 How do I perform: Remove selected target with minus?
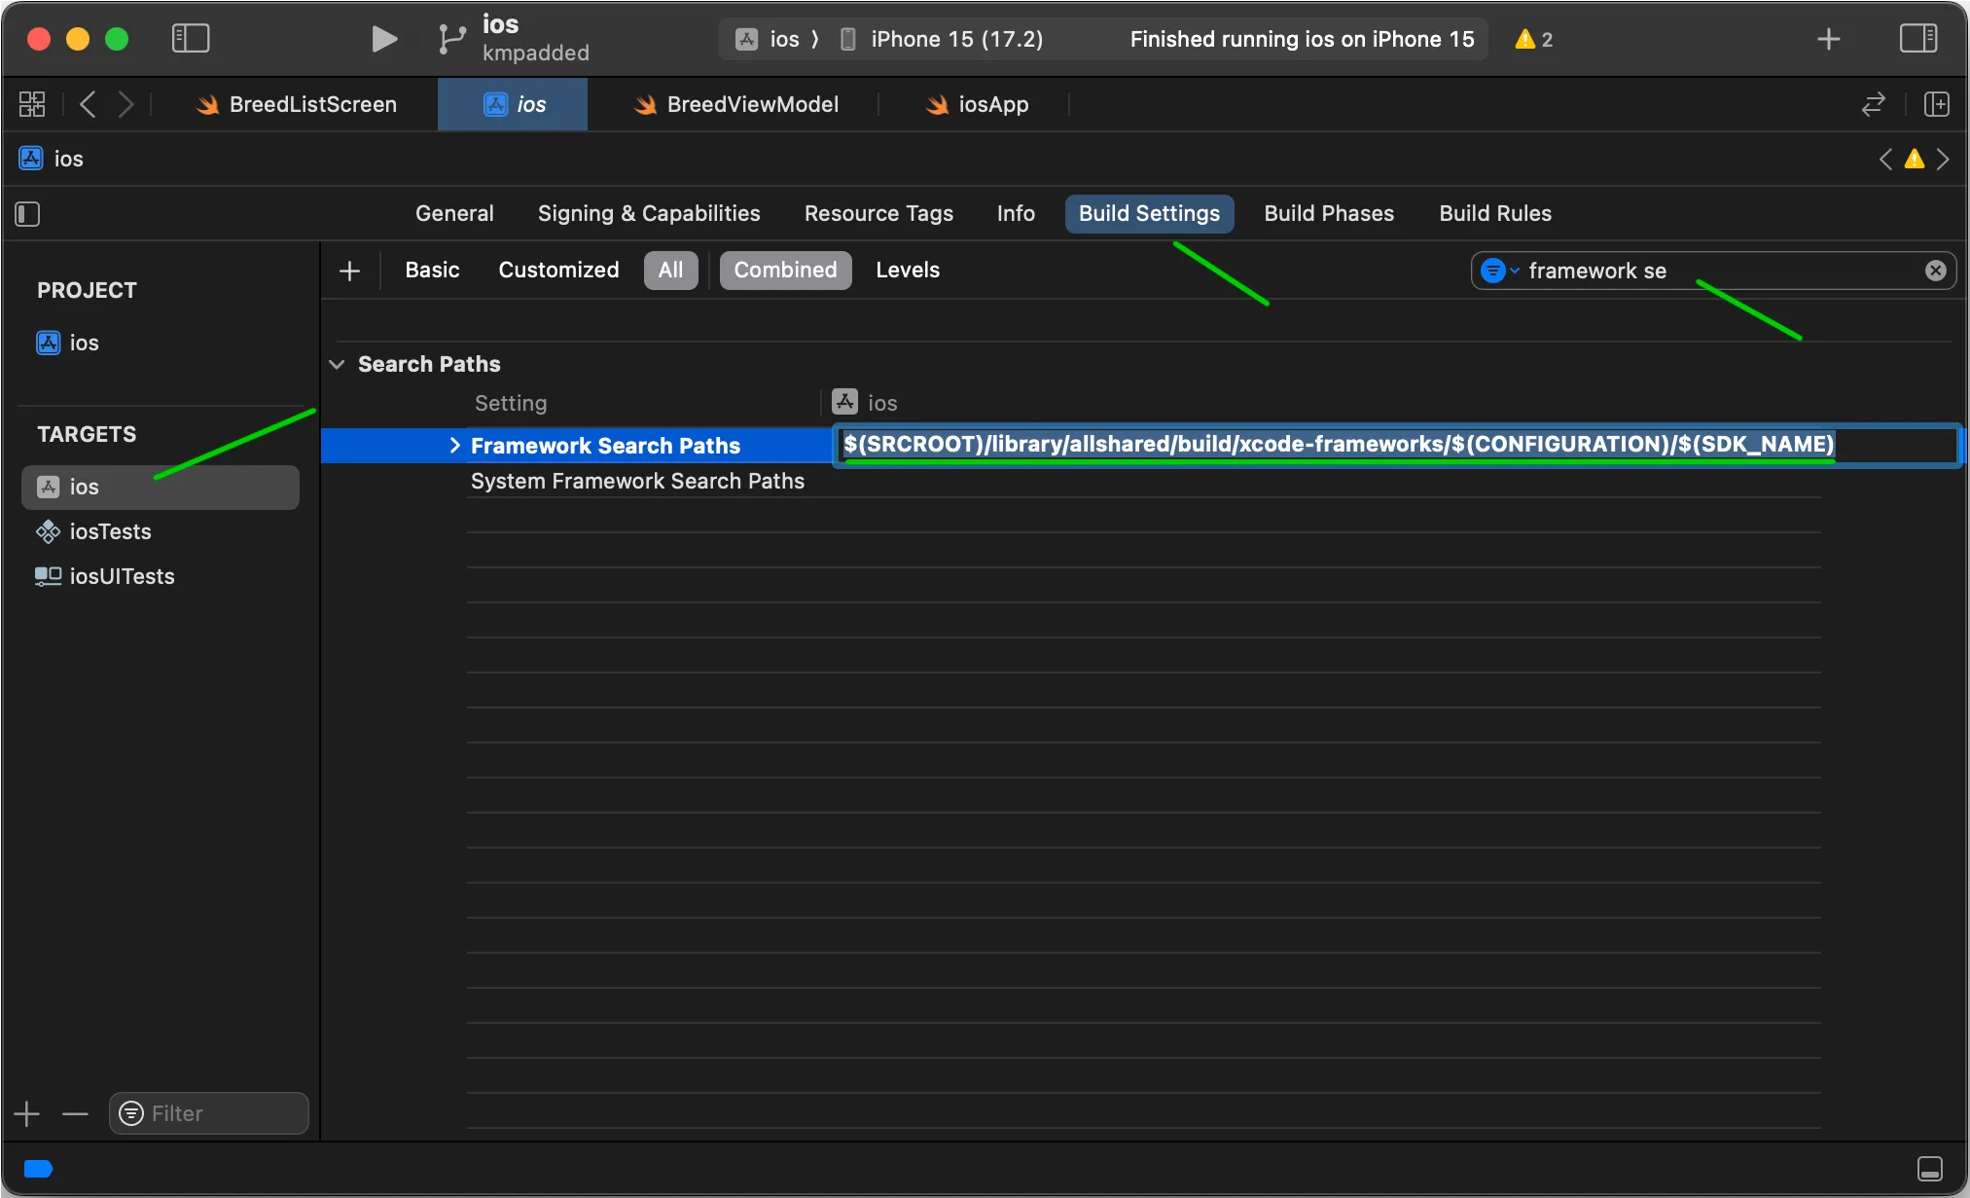pos(75,1113)
